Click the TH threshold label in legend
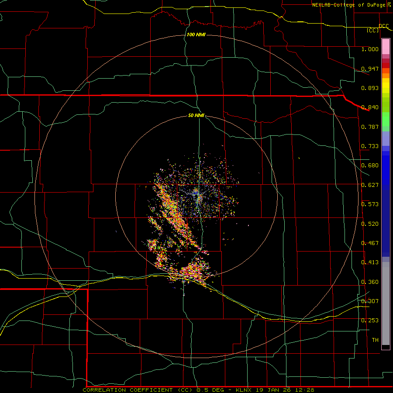Image resolution: width=393 pixels, height=393 pixels. point(375,340)
